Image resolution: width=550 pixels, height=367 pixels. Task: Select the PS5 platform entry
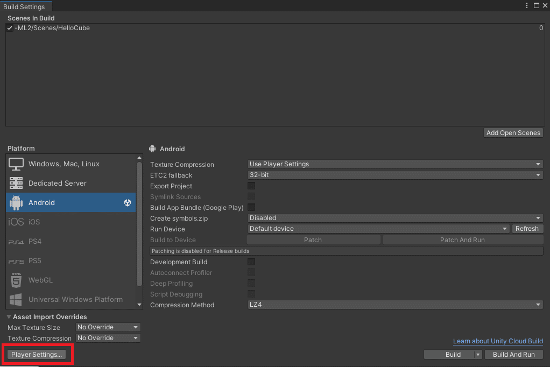point(71,260)
